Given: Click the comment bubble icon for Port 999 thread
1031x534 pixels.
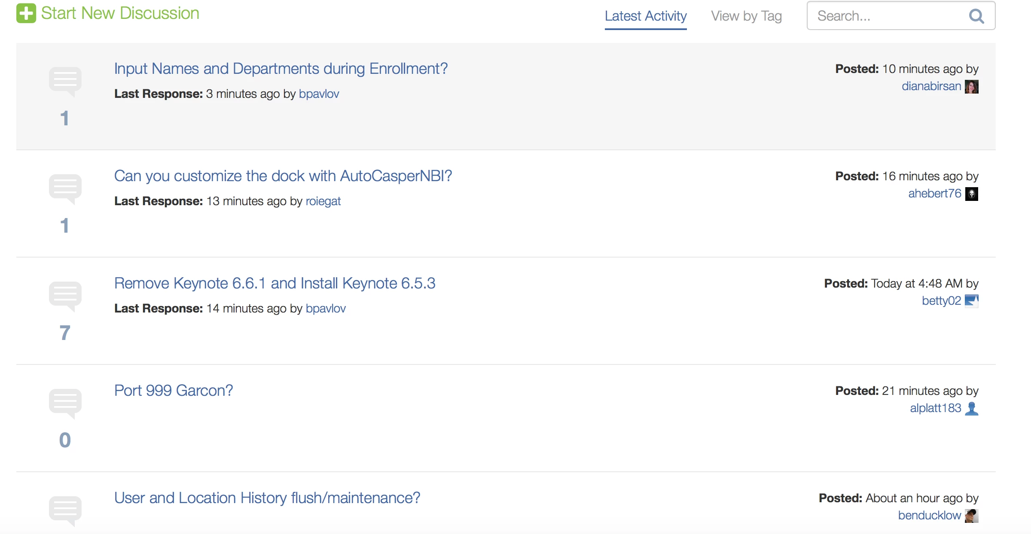Looking at the screenshot, I should pos(65,403).
